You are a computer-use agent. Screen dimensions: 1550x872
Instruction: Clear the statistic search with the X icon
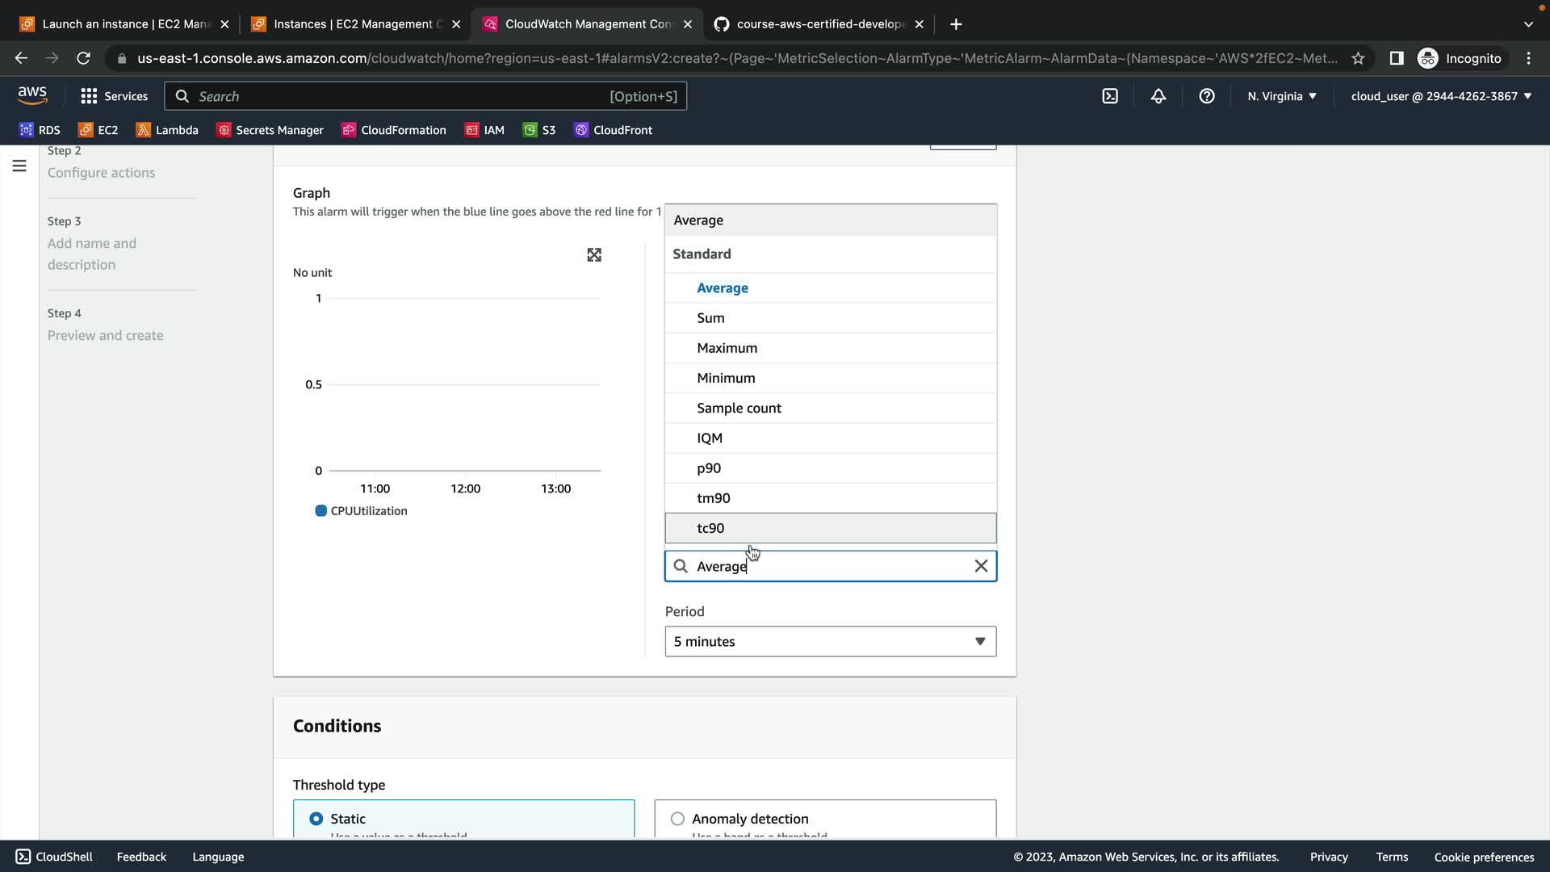click(x=981, y=566)
